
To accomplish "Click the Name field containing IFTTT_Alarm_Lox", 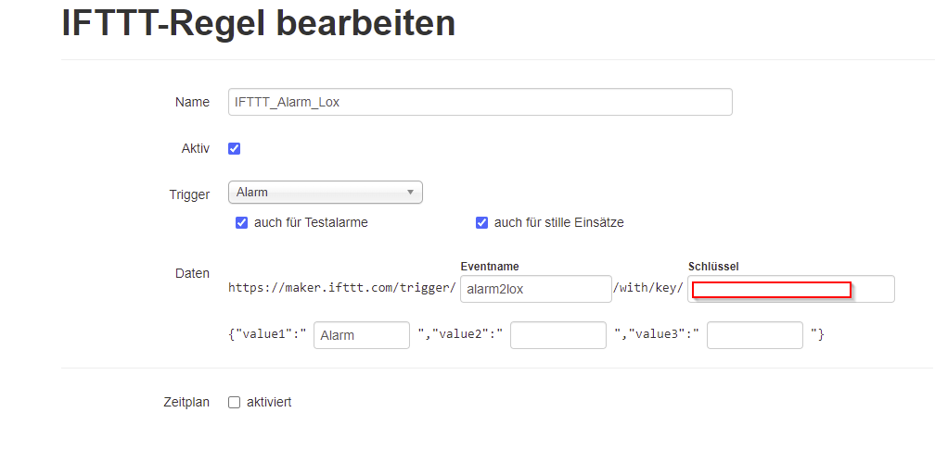I will pos(480,102).
